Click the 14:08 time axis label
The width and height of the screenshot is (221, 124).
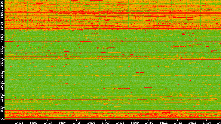(120, 122)
